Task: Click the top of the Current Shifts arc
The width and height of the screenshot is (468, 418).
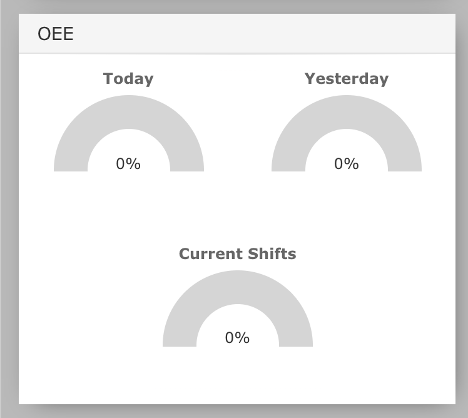Action: [x=238, y=287]
